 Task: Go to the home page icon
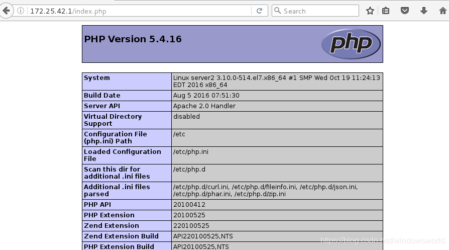[442, 11]
